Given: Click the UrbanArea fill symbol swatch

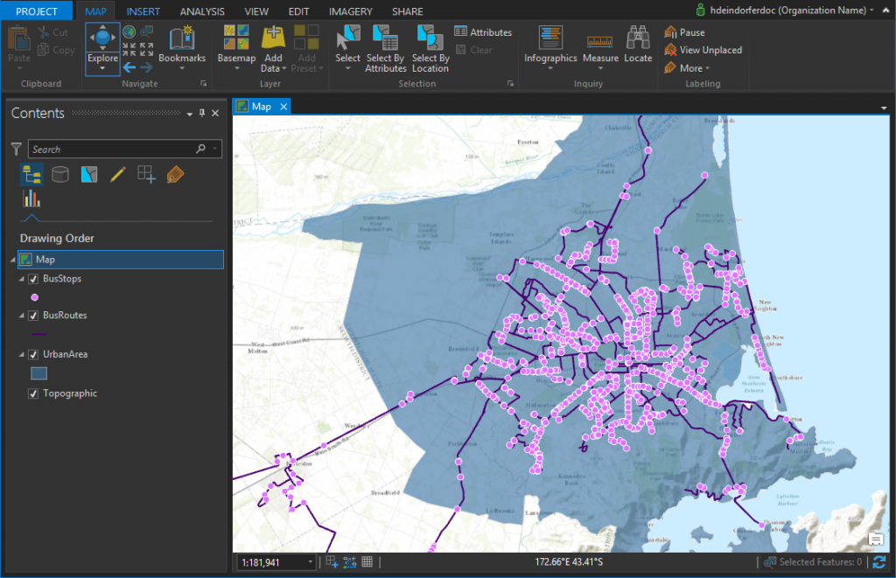Looking at the screenshot, I should pyautogui.click(x=37, y=373).
